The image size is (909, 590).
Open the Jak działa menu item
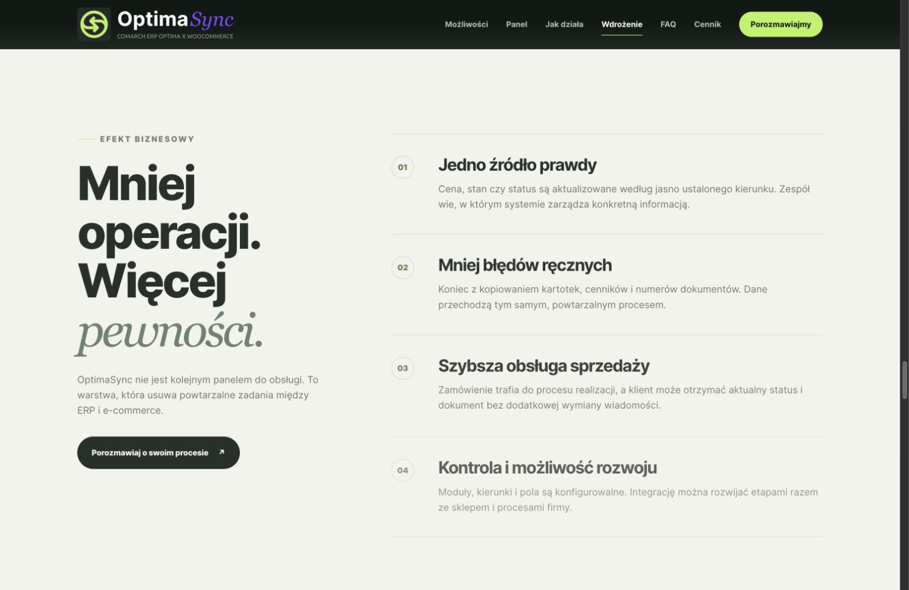click(x=564, y=24)
